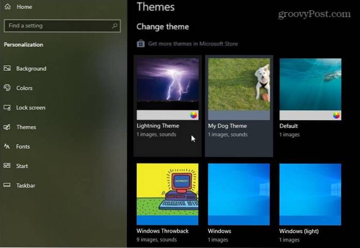Click the Start menu settings icon
360x248 pixels.
[x=7, y=166]
